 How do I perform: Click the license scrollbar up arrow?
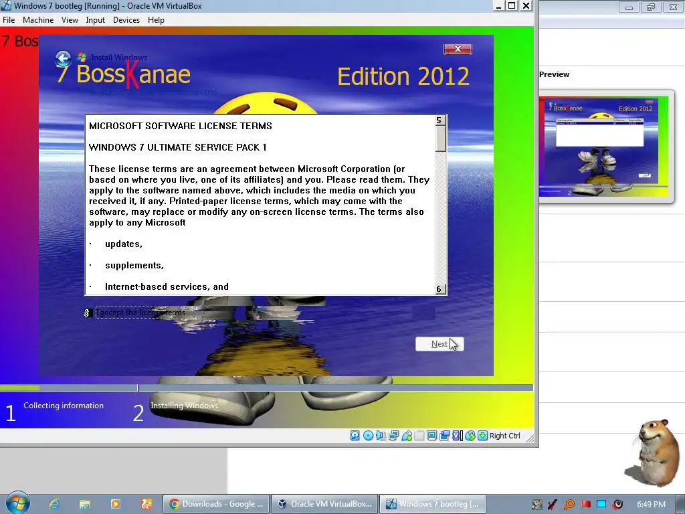[442, 120]
